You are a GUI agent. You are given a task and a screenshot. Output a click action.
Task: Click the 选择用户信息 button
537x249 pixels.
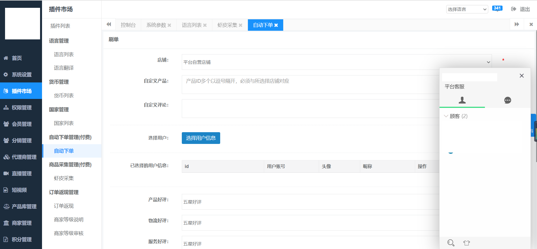(x=201, y=138)
